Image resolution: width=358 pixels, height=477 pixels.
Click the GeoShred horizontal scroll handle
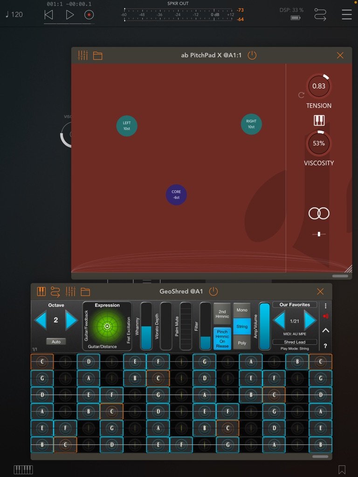tap(320, 457)
